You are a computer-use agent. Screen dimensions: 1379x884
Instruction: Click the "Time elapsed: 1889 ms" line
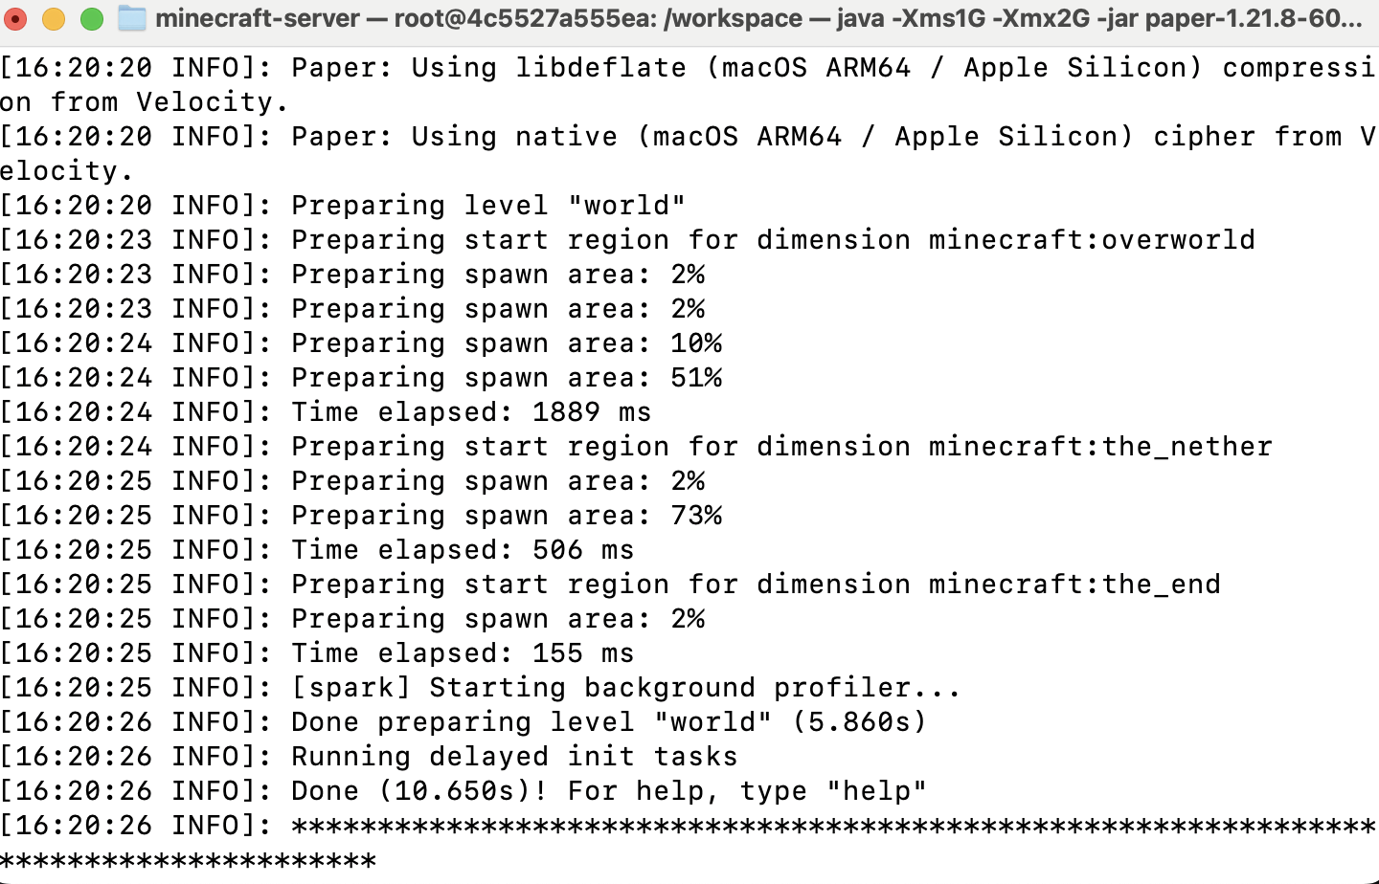pyautogui.click(x=470, y=412)
